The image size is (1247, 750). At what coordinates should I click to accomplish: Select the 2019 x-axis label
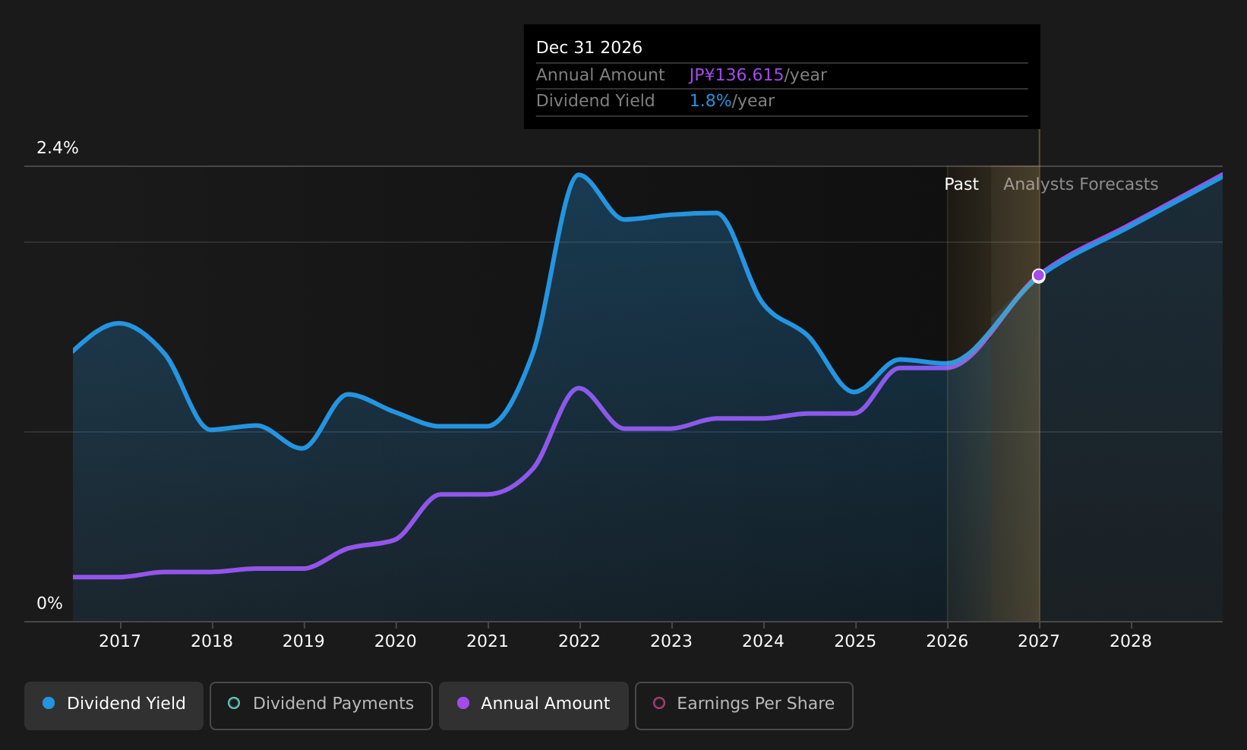304,641
